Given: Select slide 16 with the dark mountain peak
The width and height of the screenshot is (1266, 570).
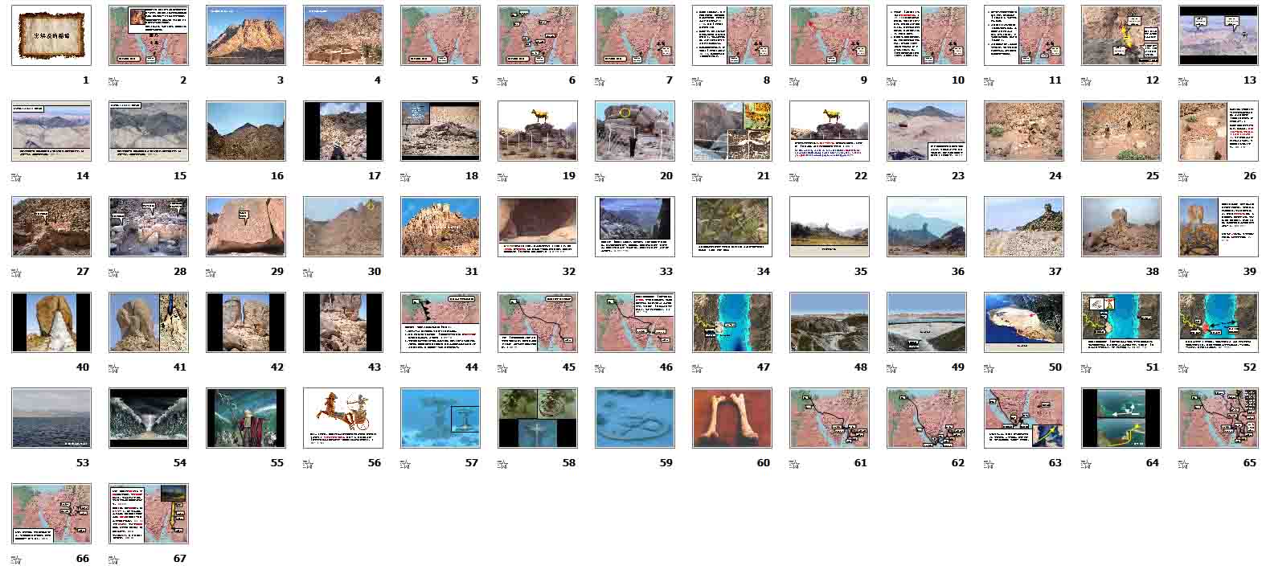Looking at the screenshot, I should [x=246, y=131].
